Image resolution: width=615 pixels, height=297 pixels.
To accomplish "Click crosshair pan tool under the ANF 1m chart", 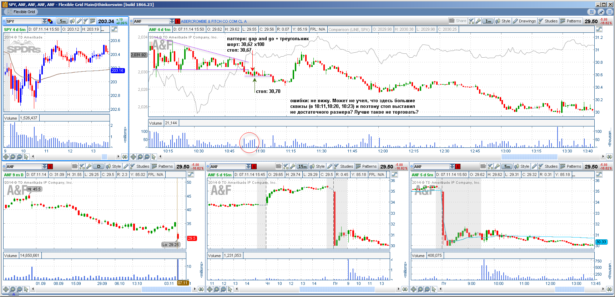I will (x=133, y=157).
